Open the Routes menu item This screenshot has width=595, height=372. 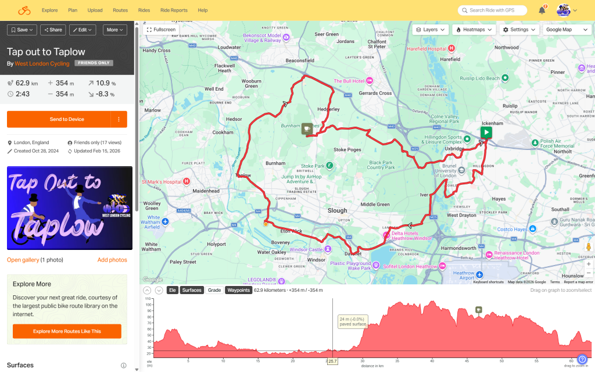pyautogui.click(x=120, y=10)
